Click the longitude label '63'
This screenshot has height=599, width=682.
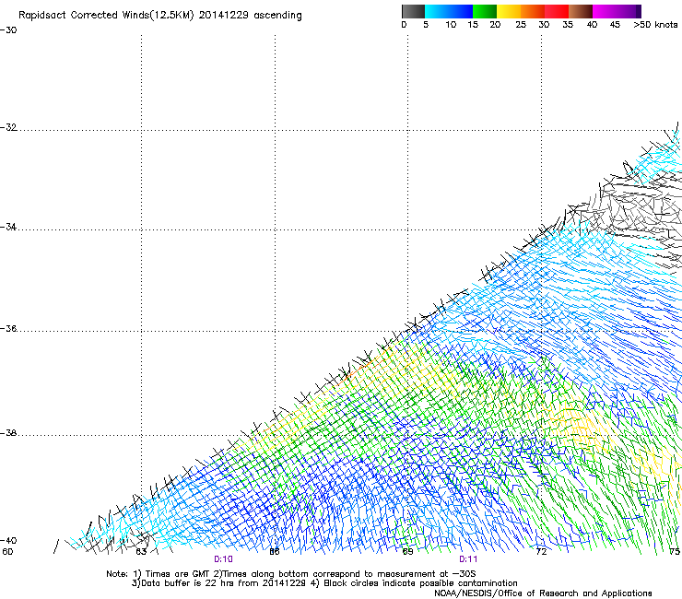[141, 552]
